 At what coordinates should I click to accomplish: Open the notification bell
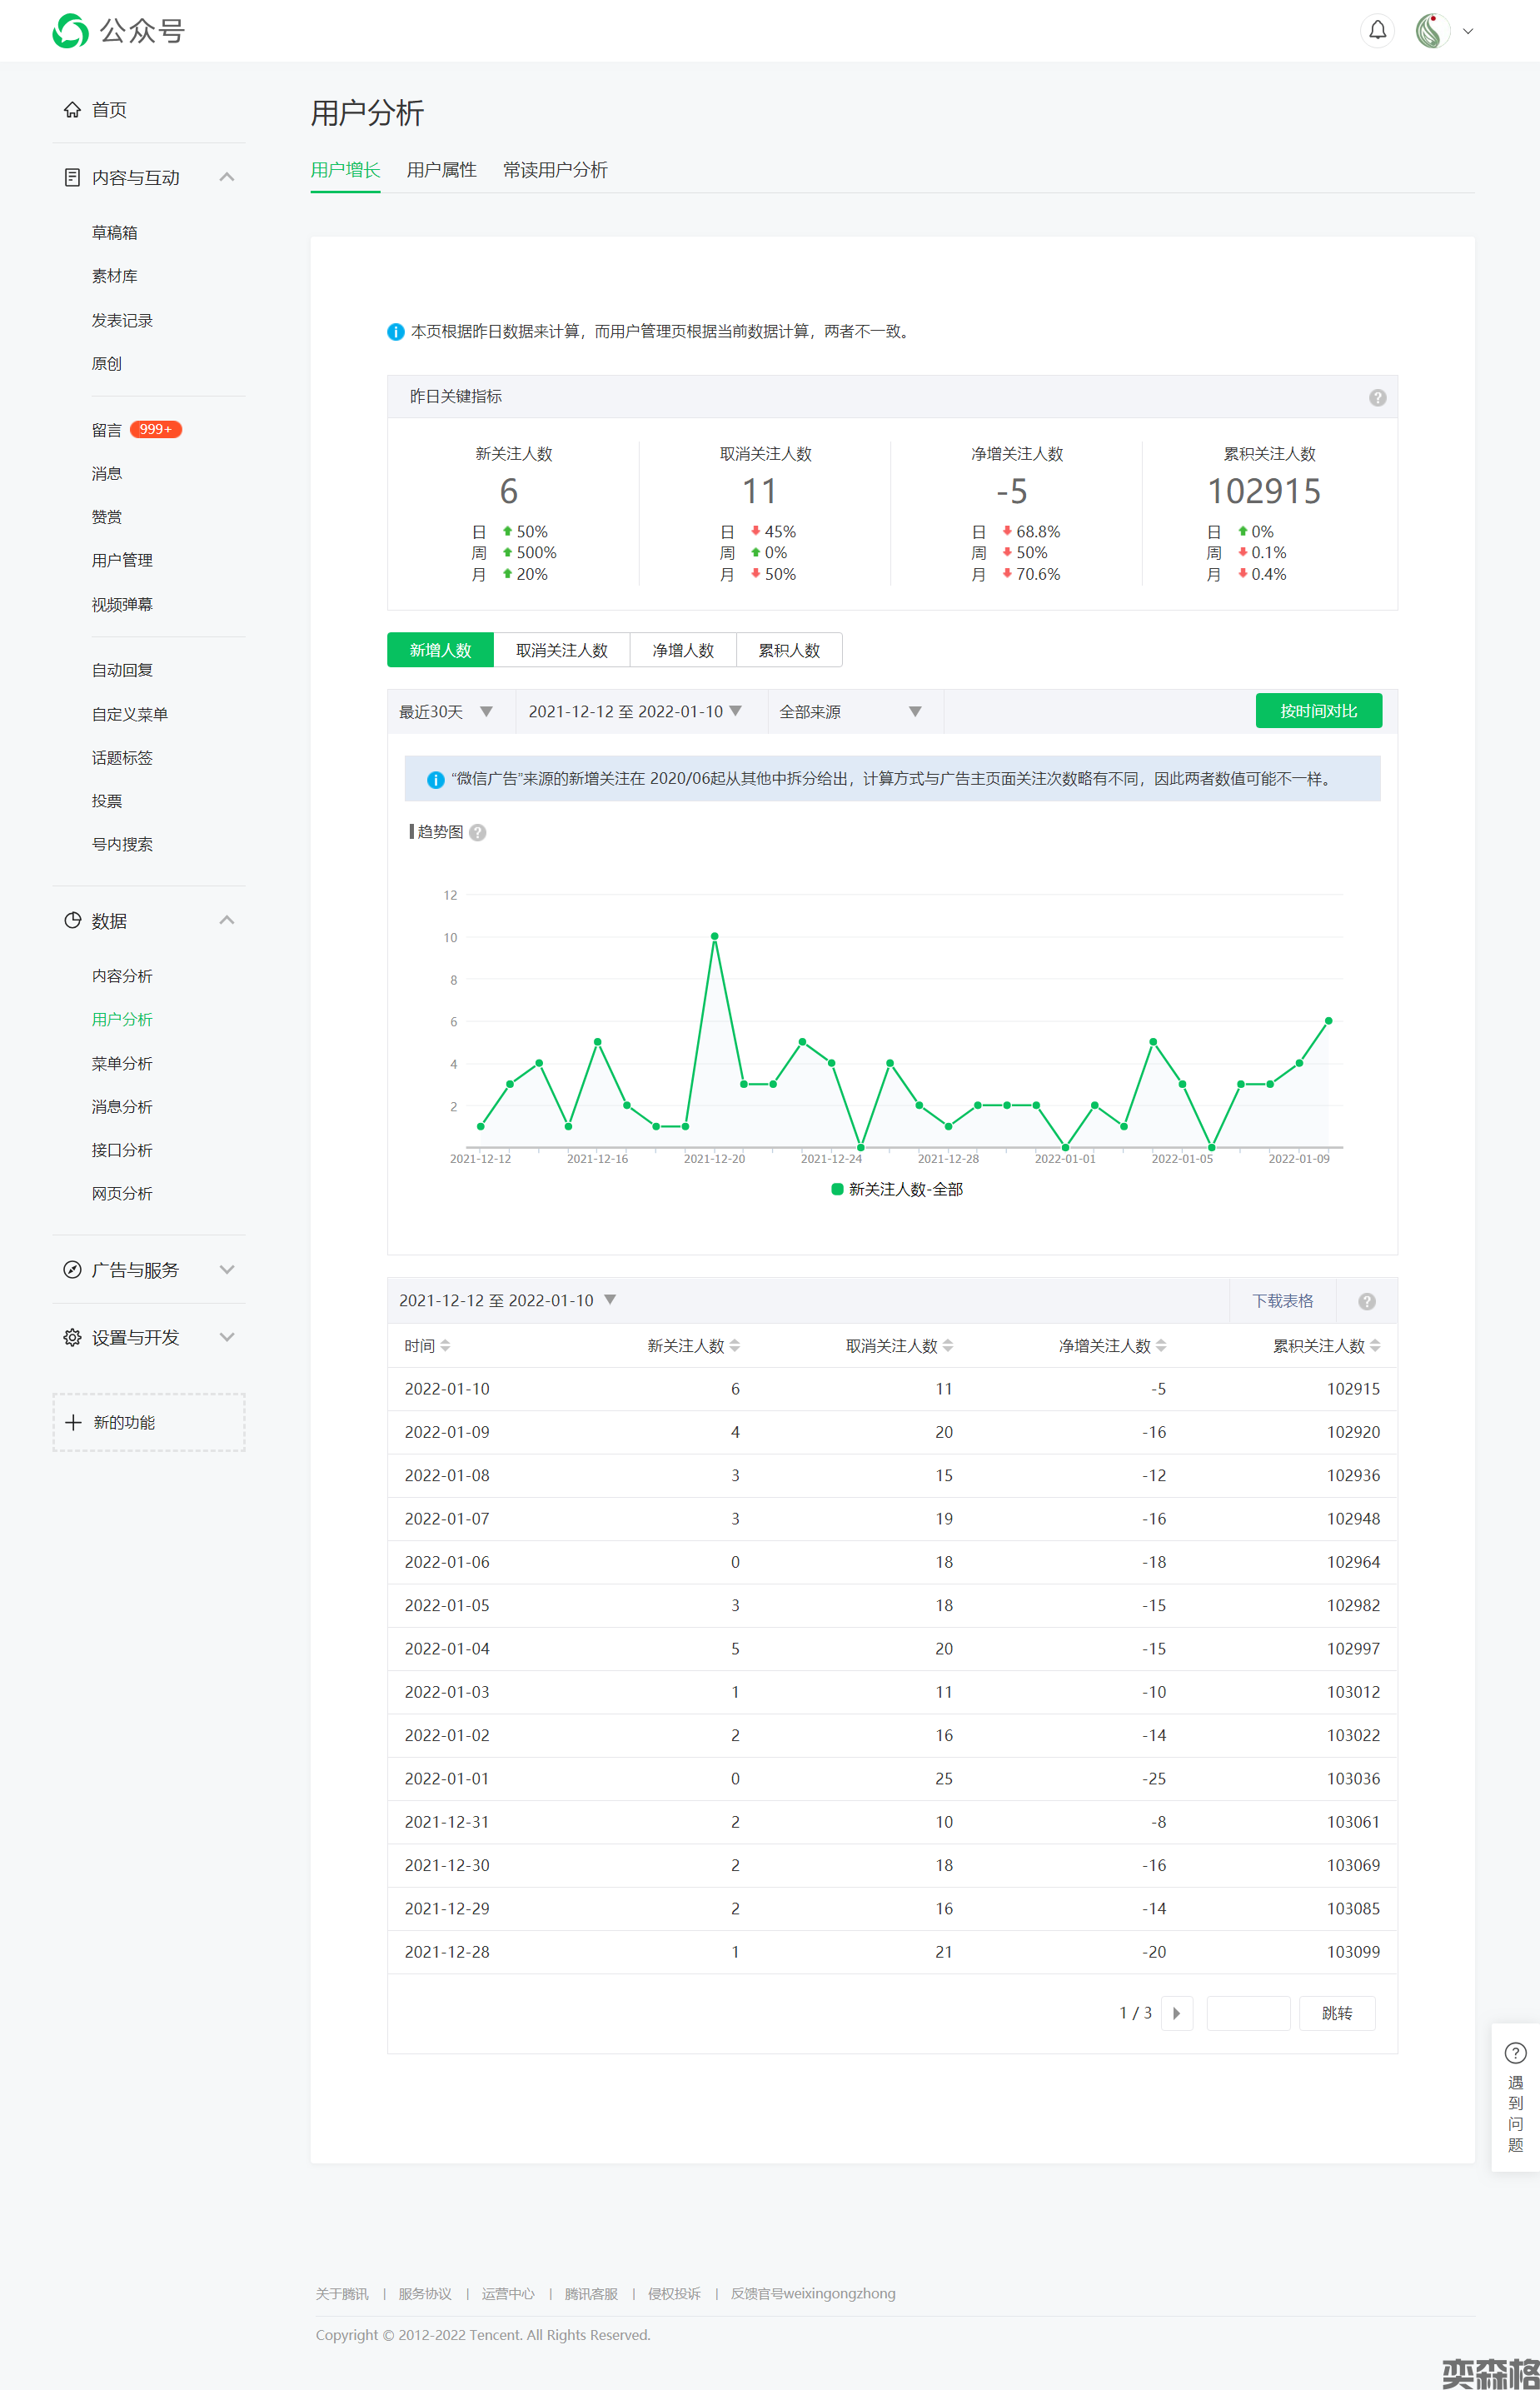click(x=1377, y=31)
